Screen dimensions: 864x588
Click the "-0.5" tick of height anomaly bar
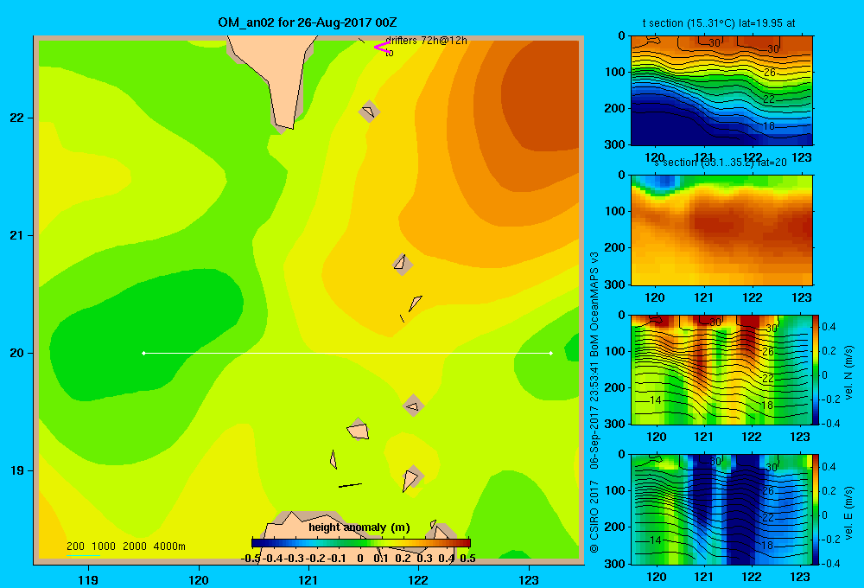coord(251,559)
